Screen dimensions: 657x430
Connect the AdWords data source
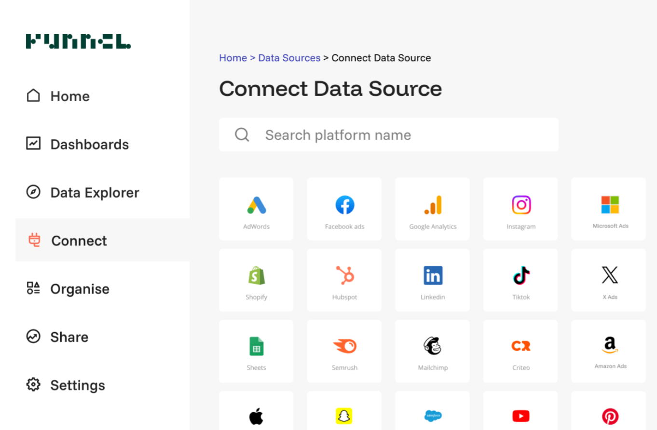[256, 209]
